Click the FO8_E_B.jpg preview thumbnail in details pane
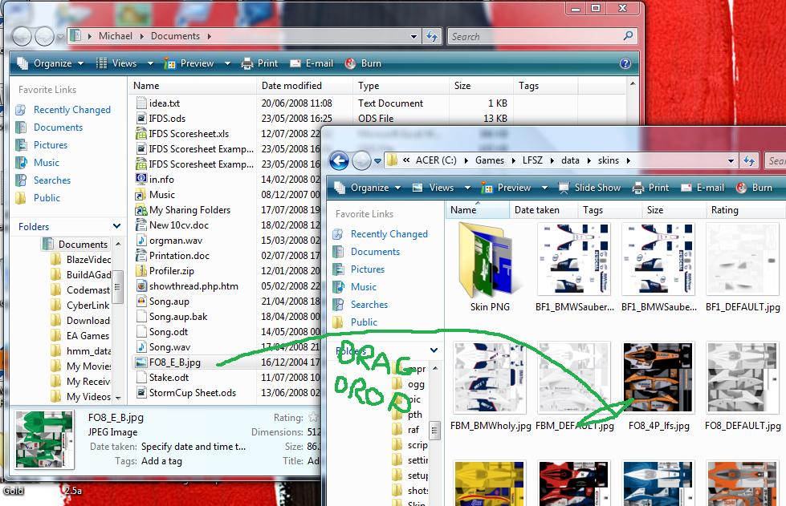The image size is (786, 506). (44, 439)
